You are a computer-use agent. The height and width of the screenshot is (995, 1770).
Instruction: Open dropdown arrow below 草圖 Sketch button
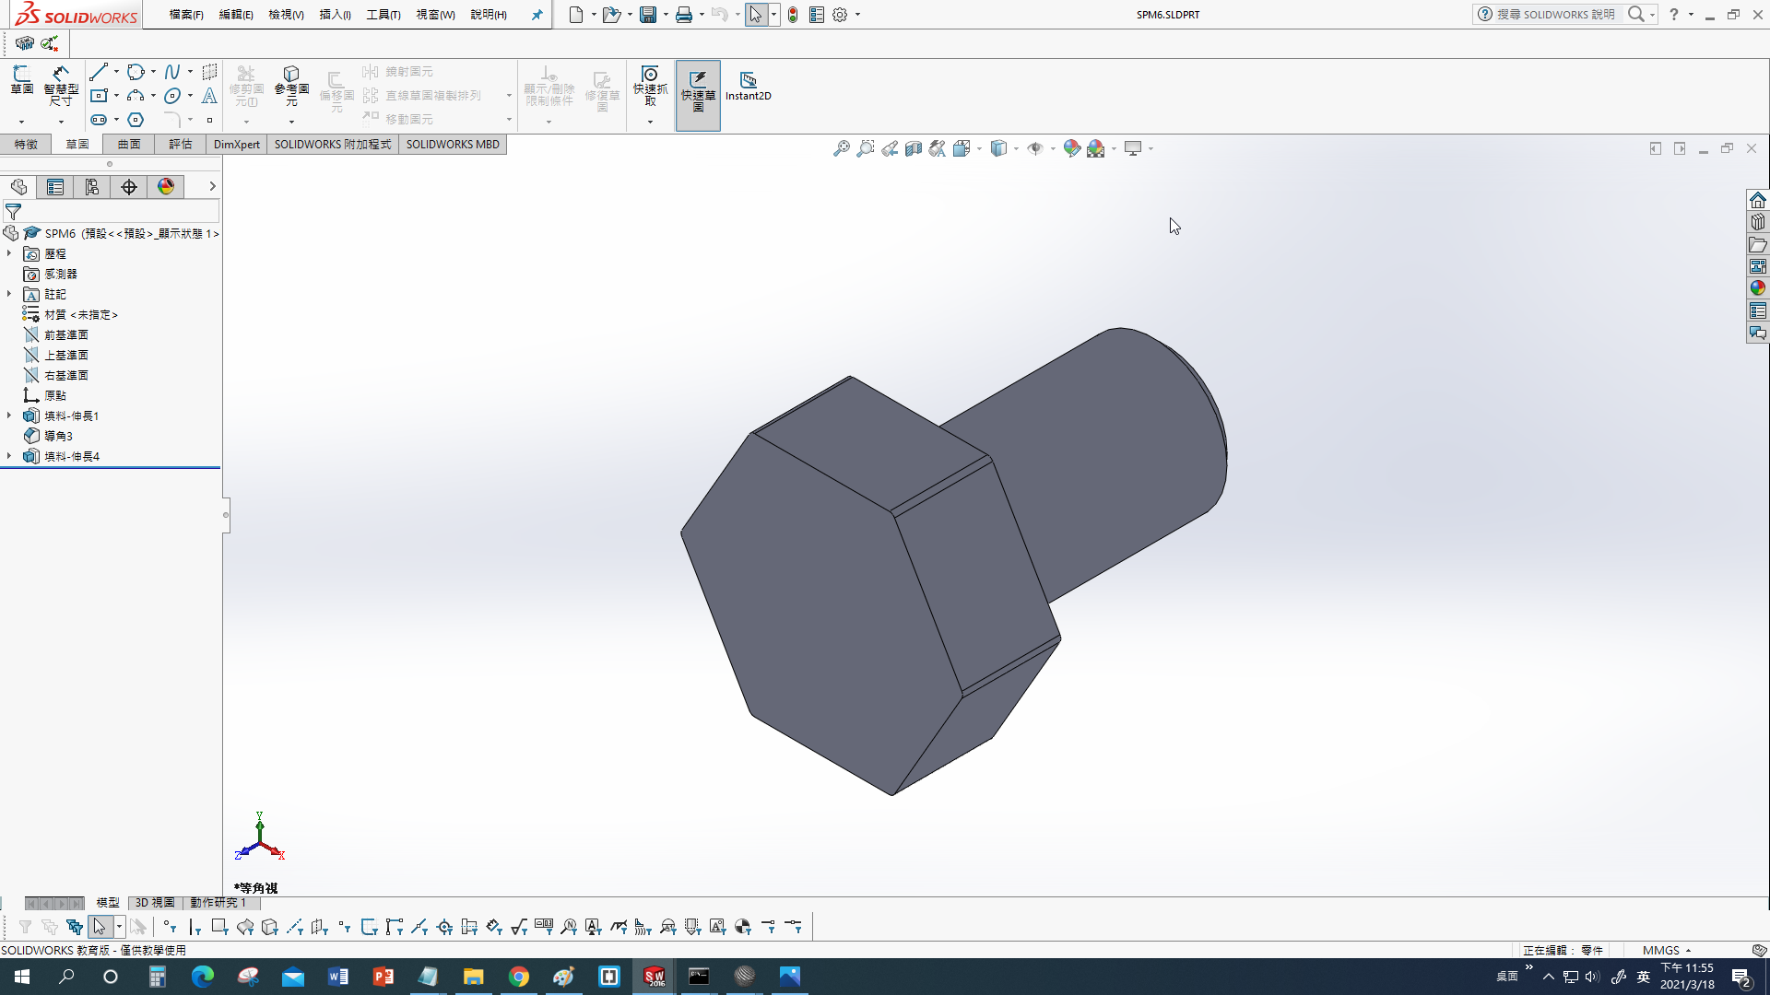(x=21, y=122)
